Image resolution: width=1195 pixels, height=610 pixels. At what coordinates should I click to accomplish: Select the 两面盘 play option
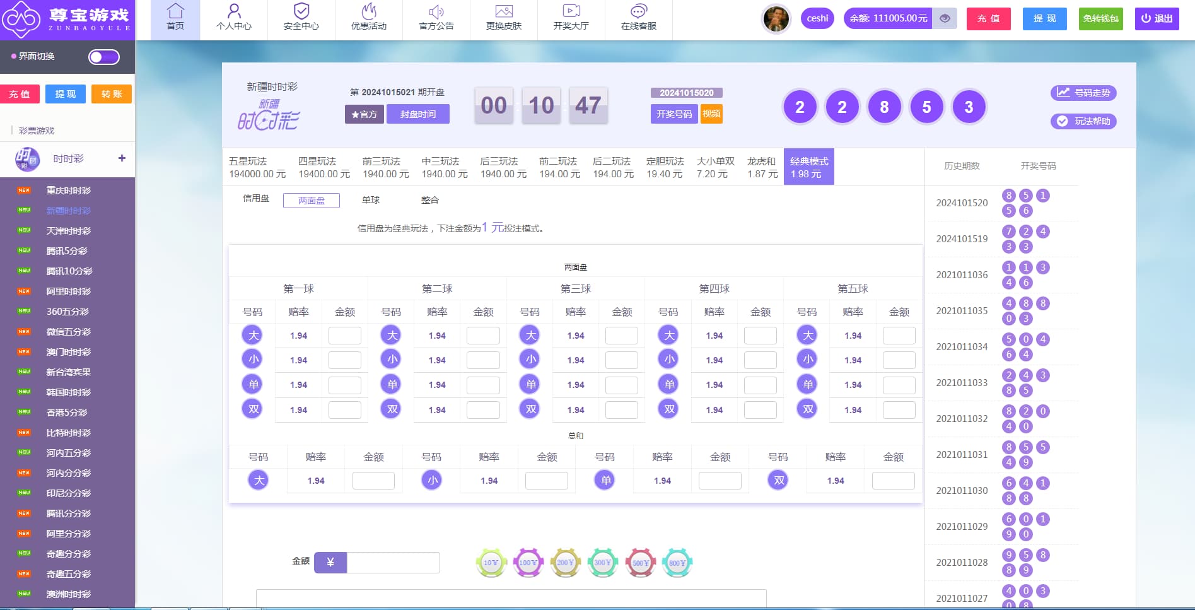(312, 201)
